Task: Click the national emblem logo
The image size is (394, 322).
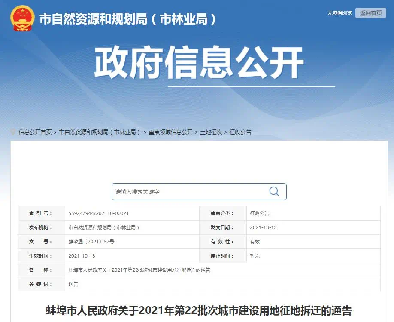Action: (22, 18)
